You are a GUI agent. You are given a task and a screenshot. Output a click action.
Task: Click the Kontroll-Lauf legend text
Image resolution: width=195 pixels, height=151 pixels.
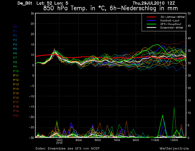click(170, 21)
